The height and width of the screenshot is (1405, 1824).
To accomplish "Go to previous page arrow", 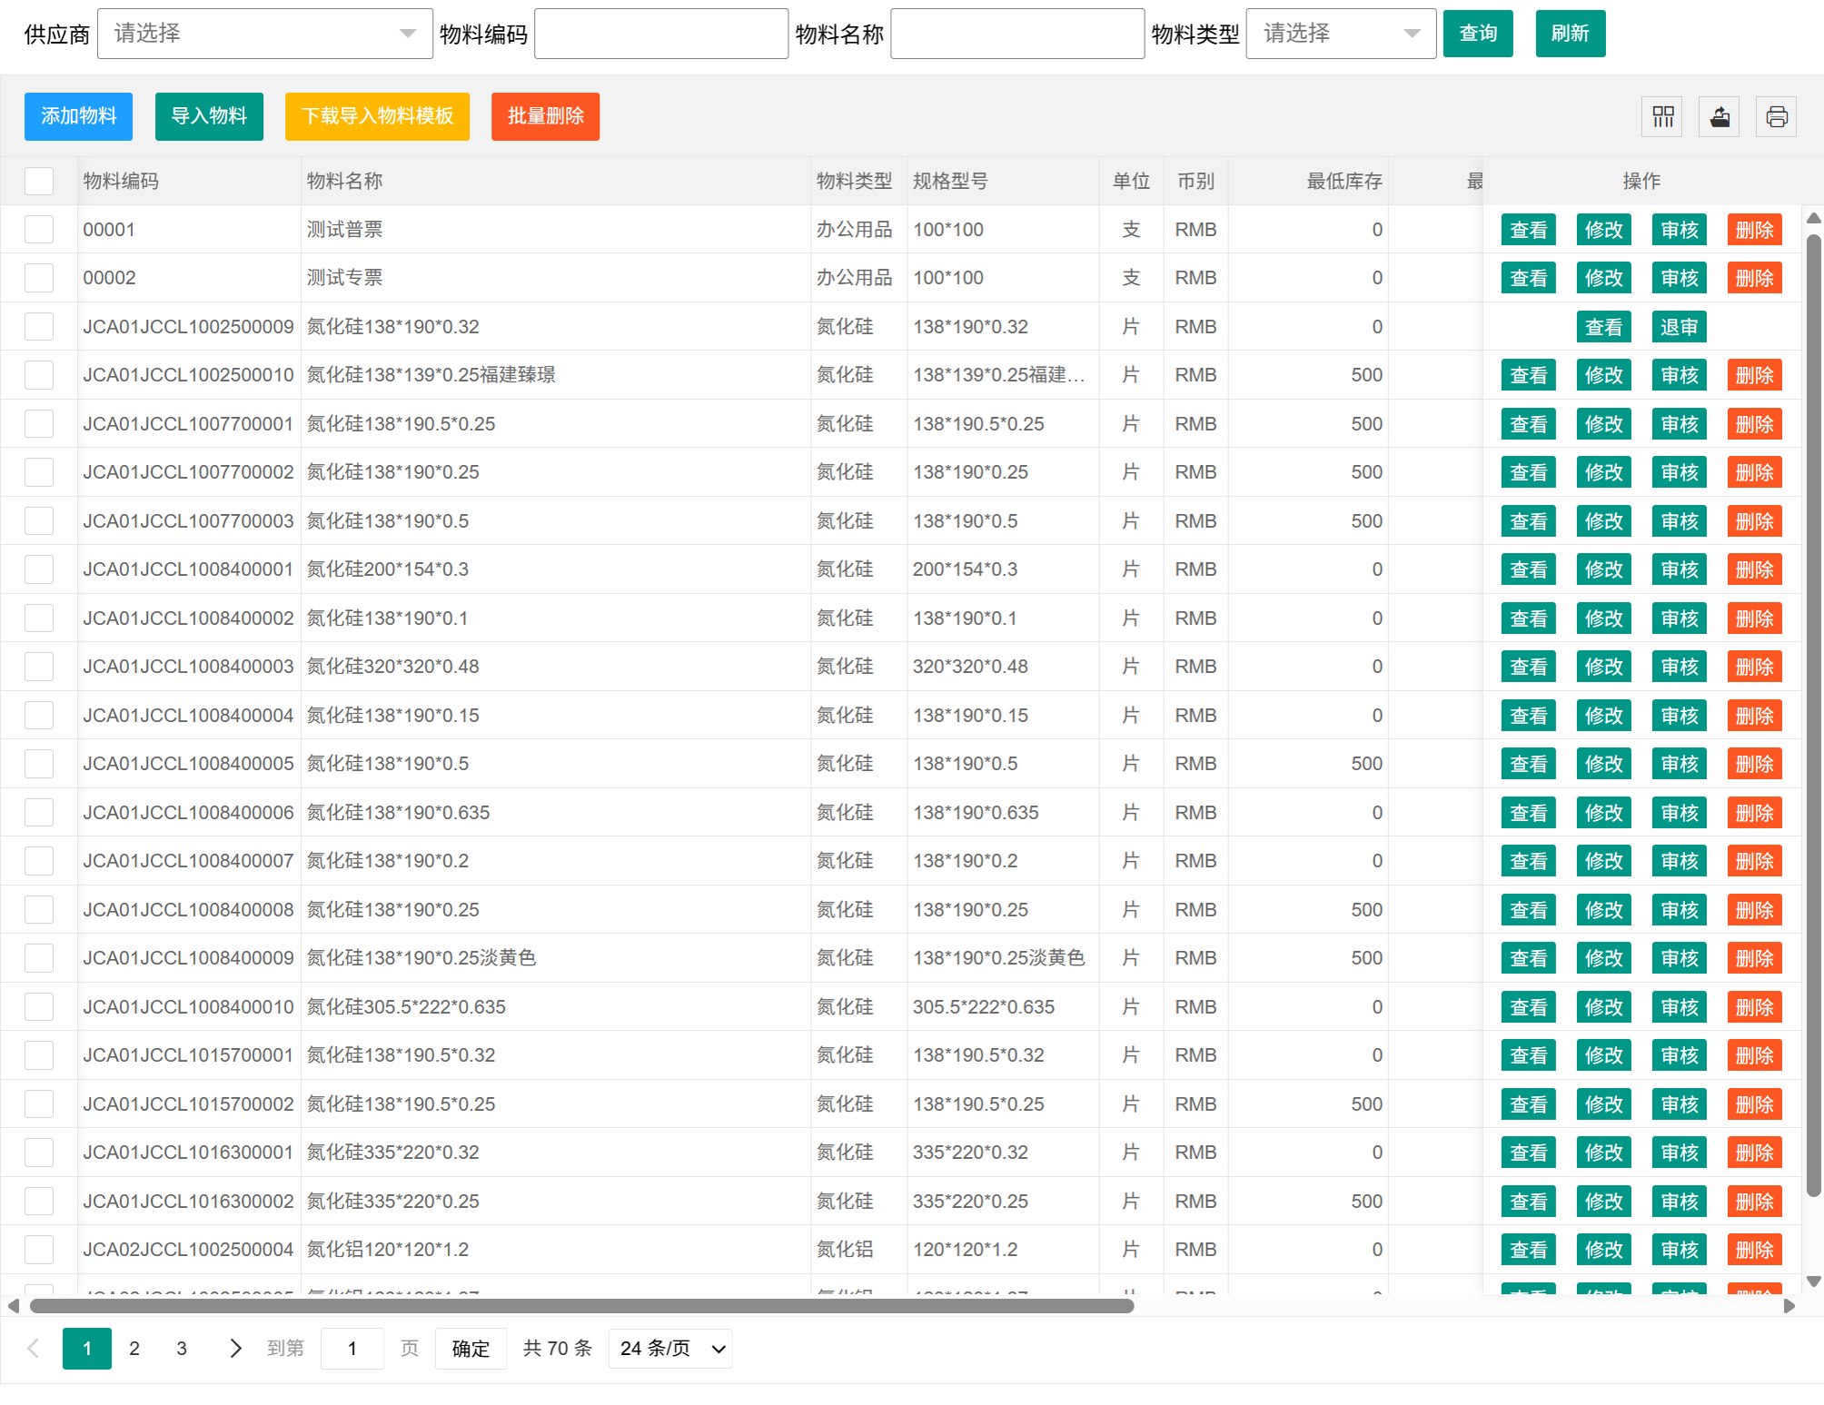I will (x=34, y=1349).
